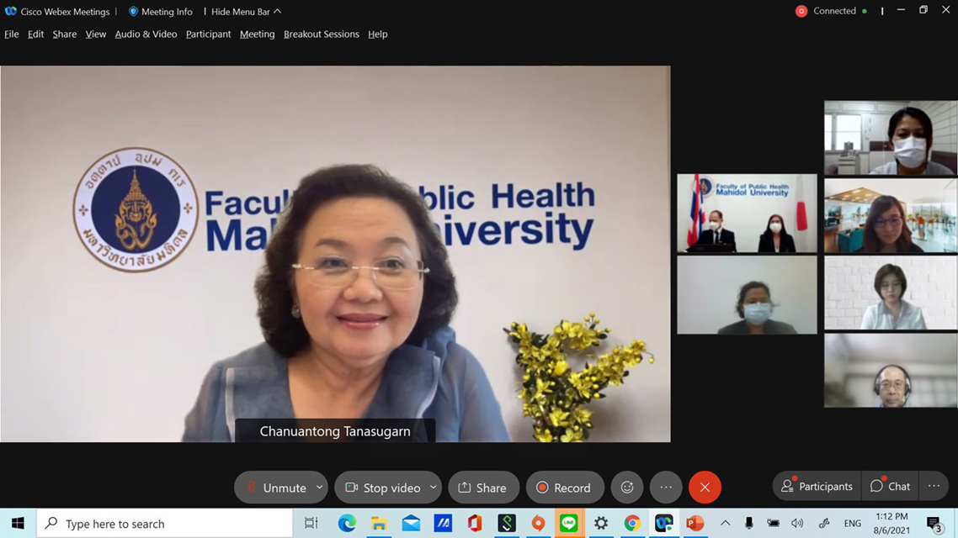The height and width of the screenshot is (538, 958).
Task: Open the Windows Start menu
Action: (x=18, y=524)
